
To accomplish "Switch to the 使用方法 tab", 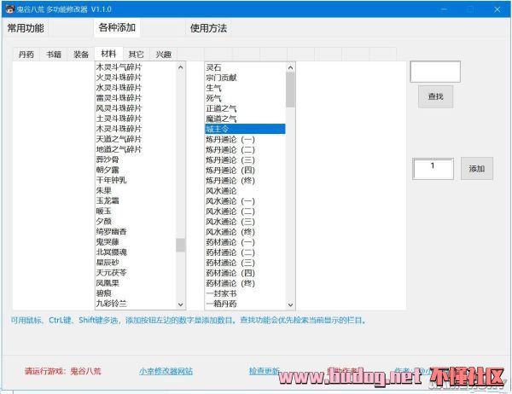I will (x=208, y=28).
